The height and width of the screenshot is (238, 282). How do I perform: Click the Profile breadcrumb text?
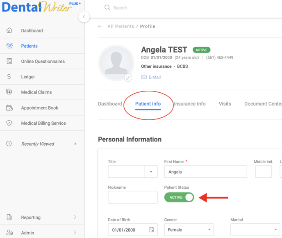[x=148, y=26]
